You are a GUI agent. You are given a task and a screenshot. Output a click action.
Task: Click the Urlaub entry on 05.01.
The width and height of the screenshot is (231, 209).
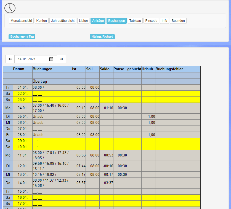point(38,117)
